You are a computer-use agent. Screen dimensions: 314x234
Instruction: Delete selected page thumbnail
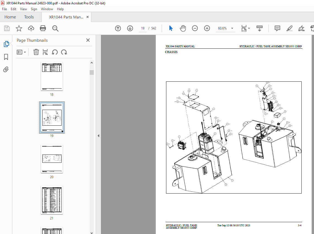[x=36, y=52]
